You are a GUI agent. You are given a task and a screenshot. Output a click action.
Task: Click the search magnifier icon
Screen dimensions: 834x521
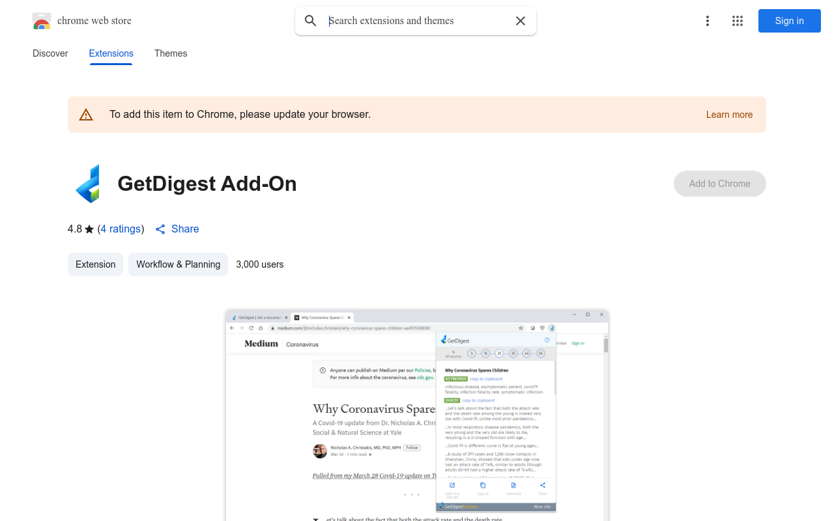point(311,21)
